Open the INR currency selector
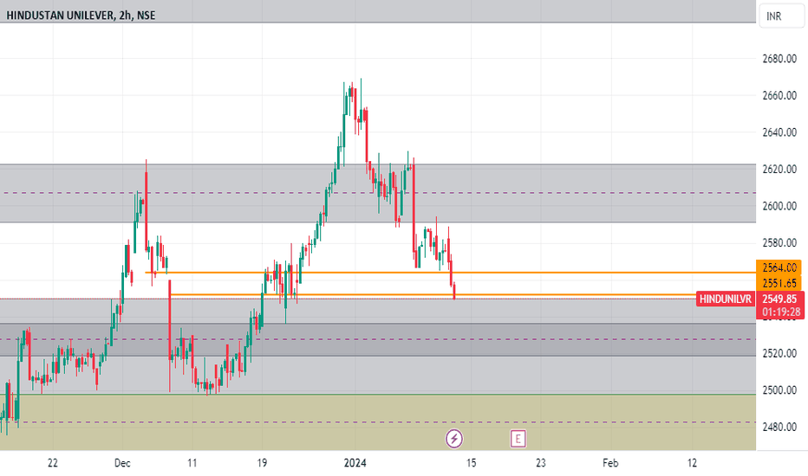 click(x=780, y=16)
